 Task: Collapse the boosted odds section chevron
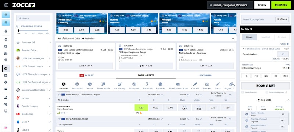coord(233,38)
